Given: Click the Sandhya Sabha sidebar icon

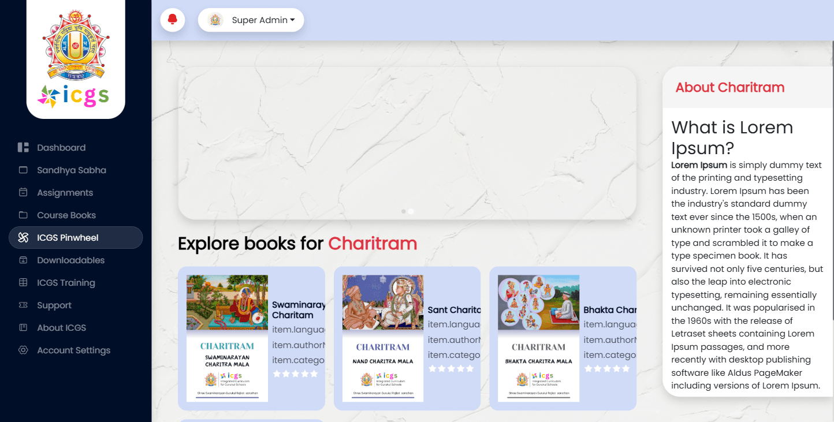Looking at the screenshot, I should (23, 170).
